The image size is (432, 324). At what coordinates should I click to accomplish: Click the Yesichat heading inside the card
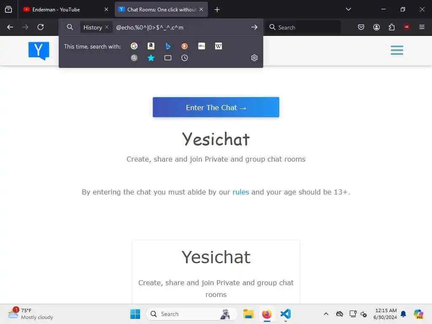click(x=216, y=257)
